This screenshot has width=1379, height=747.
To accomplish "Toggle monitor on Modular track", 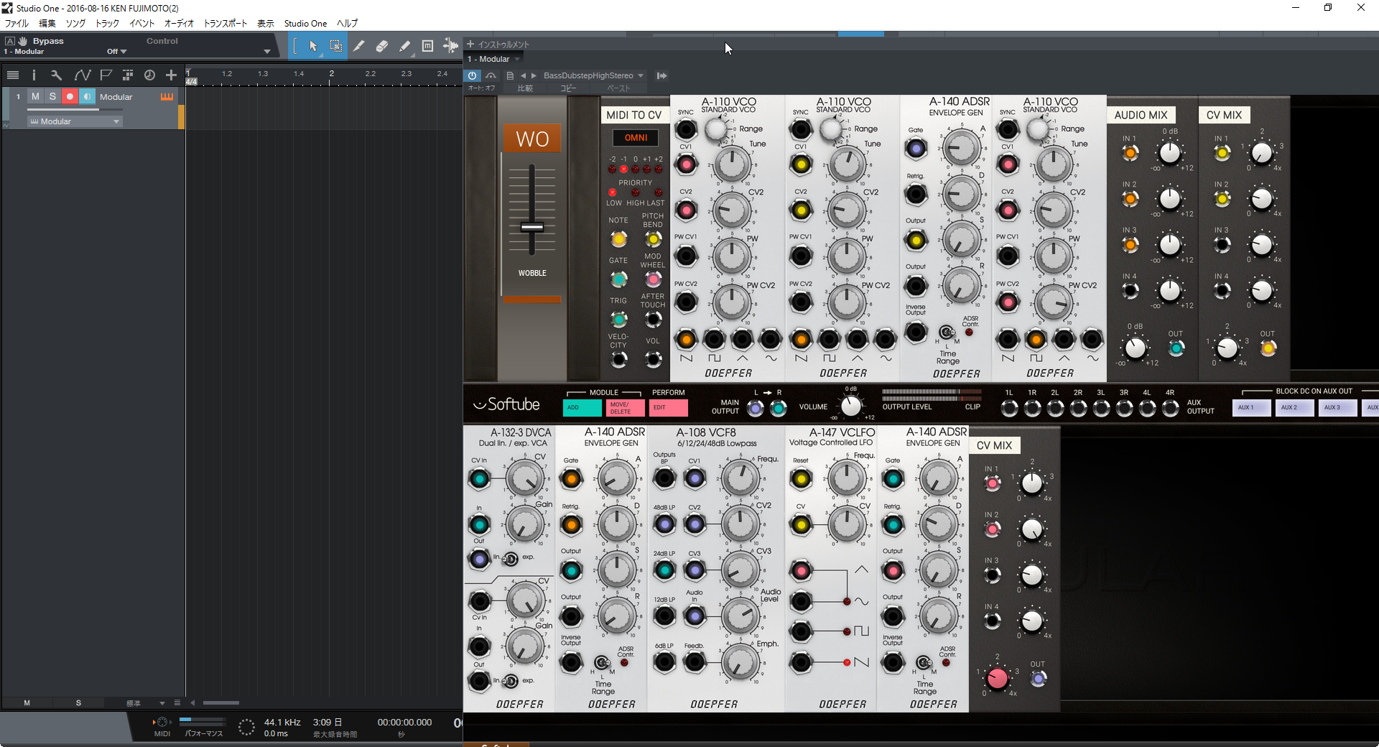I will [x=87, y=96].
